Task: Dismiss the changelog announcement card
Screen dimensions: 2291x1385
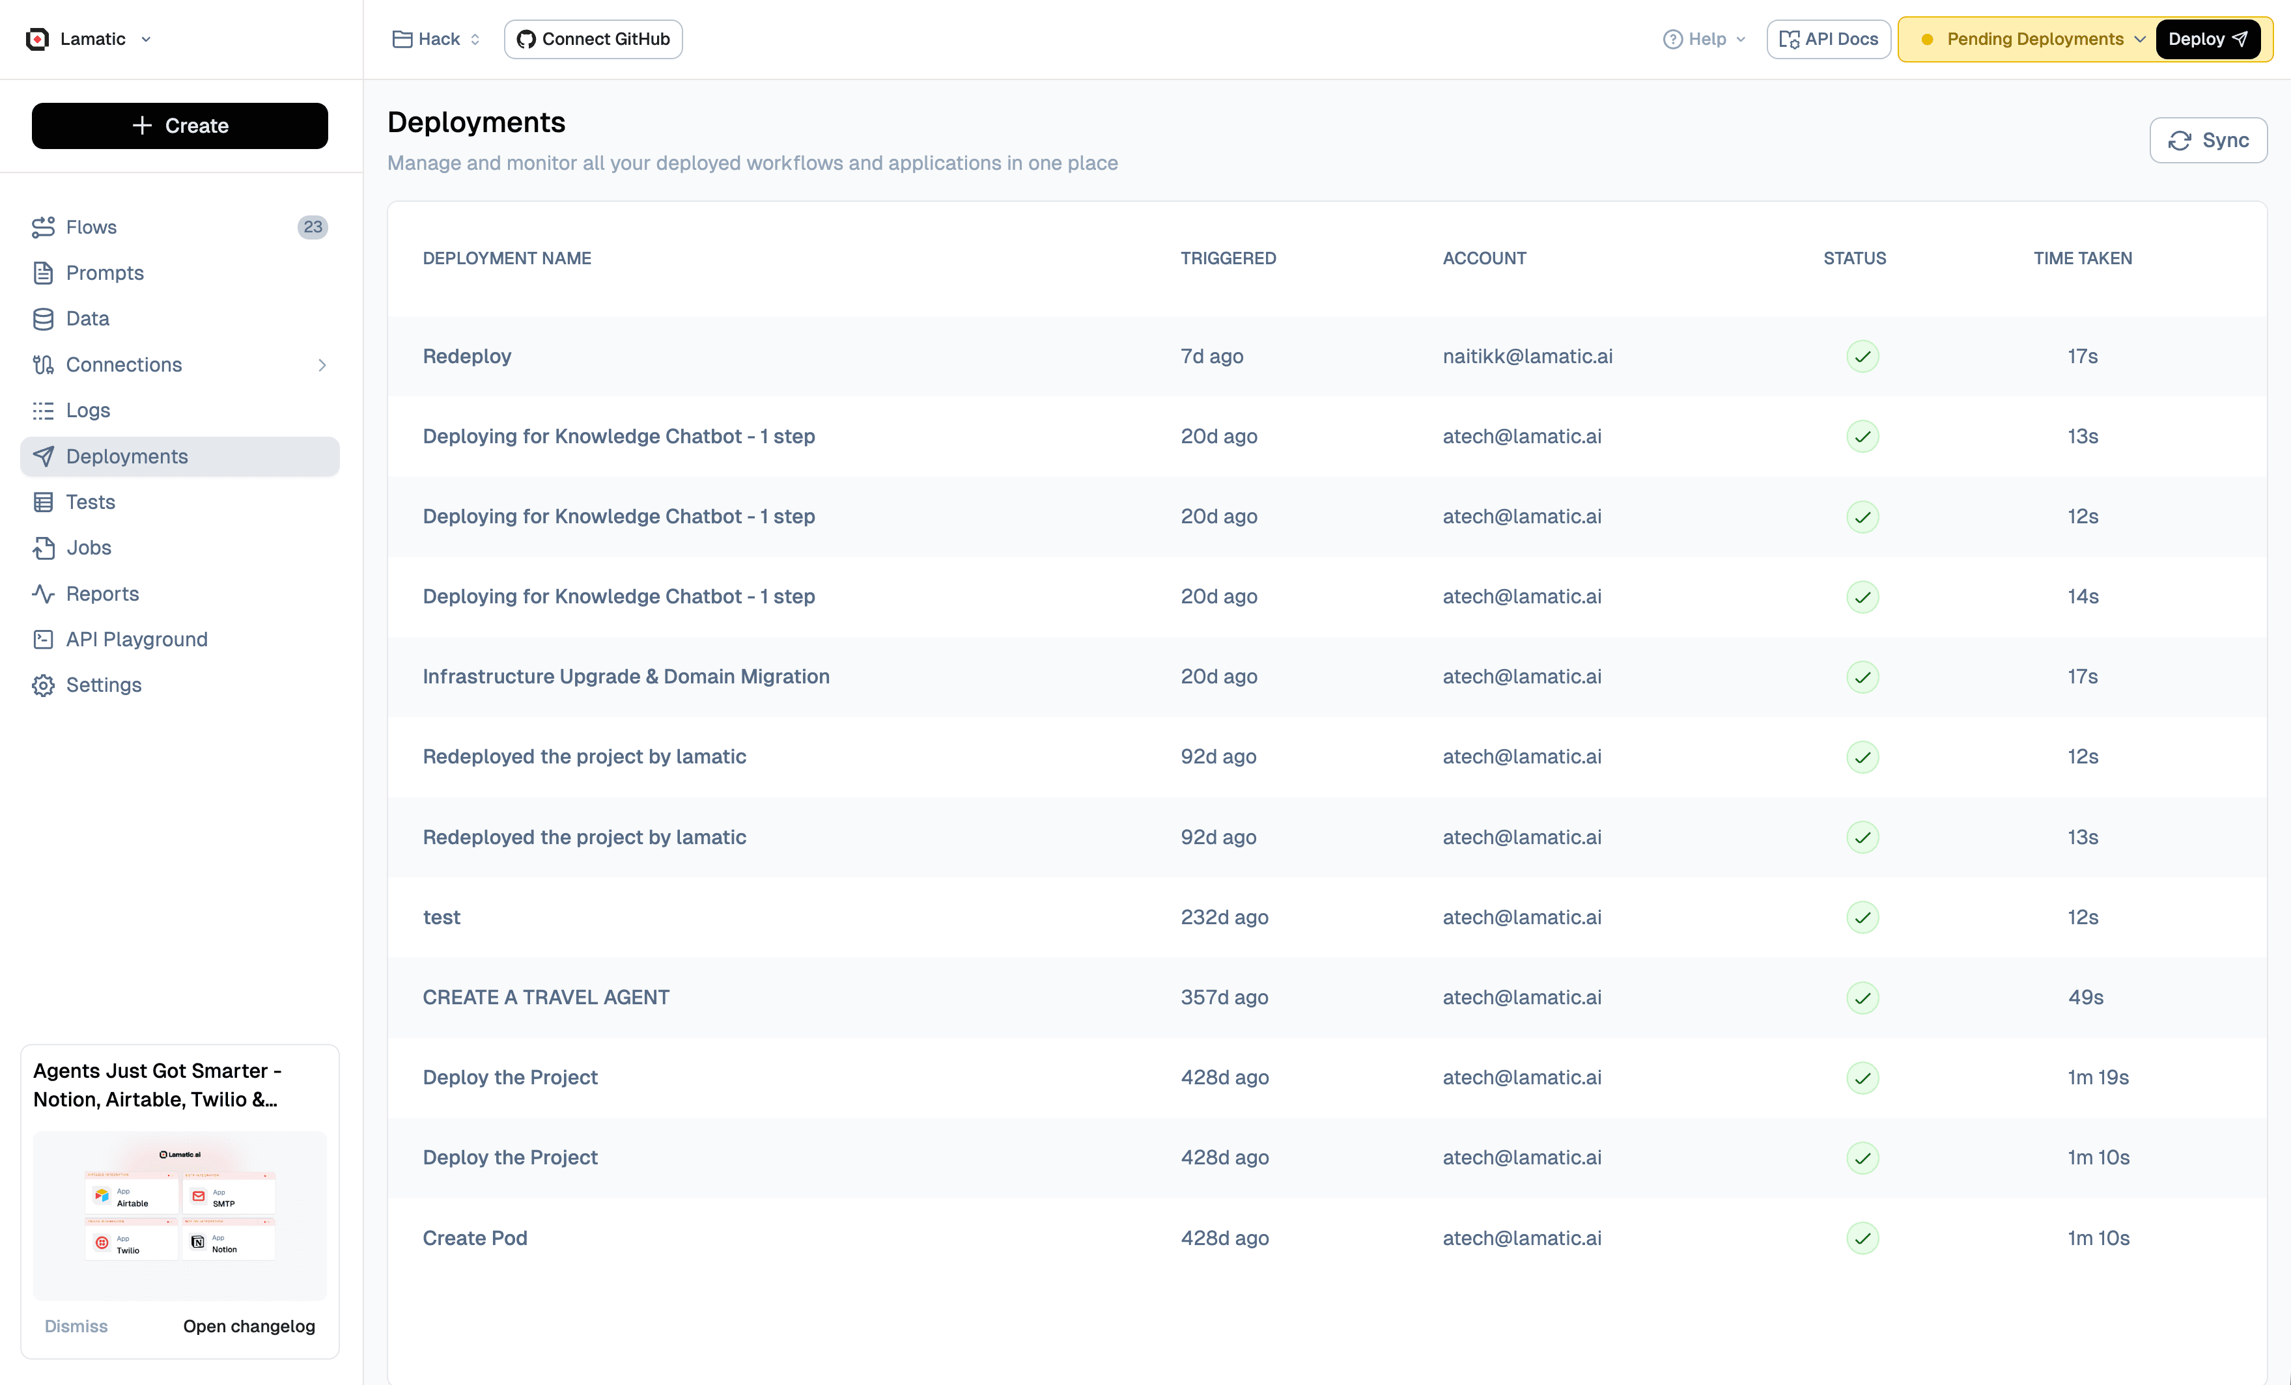Action: 76,1326
